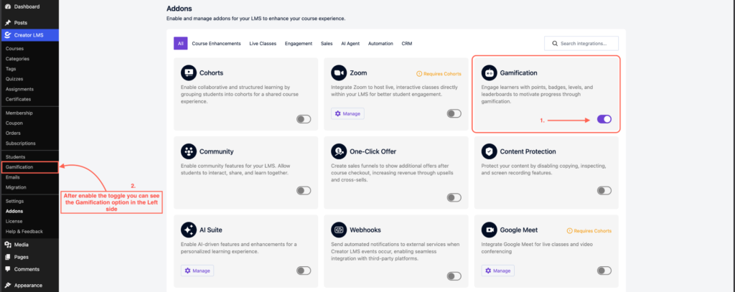Click the Gamification robot icon
The width and height of the screenshot is (735, 292).
(489, 72)
